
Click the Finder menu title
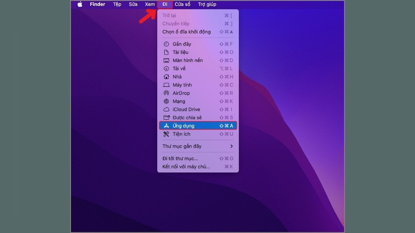pos(97,4)
